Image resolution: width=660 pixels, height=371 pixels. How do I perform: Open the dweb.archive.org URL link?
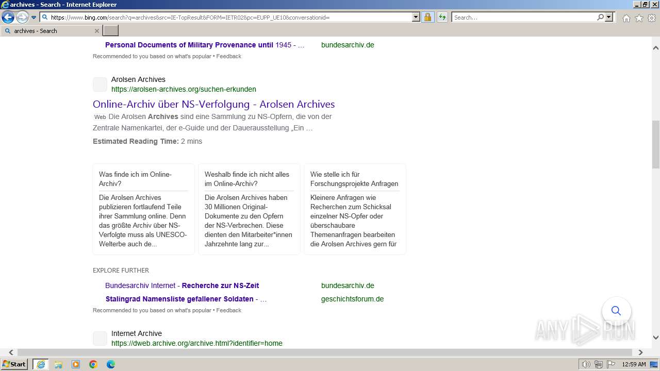(x=197, y=343)
